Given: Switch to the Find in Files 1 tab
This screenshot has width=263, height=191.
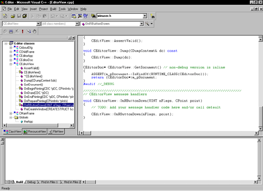Looking at the screenshot, I should (49, 182).
